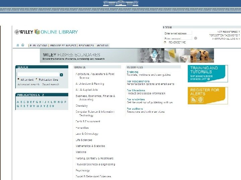The width and height of the screenshot is (241, 180).
Task: Click inside the search text field
Action: tap(38, 75)
